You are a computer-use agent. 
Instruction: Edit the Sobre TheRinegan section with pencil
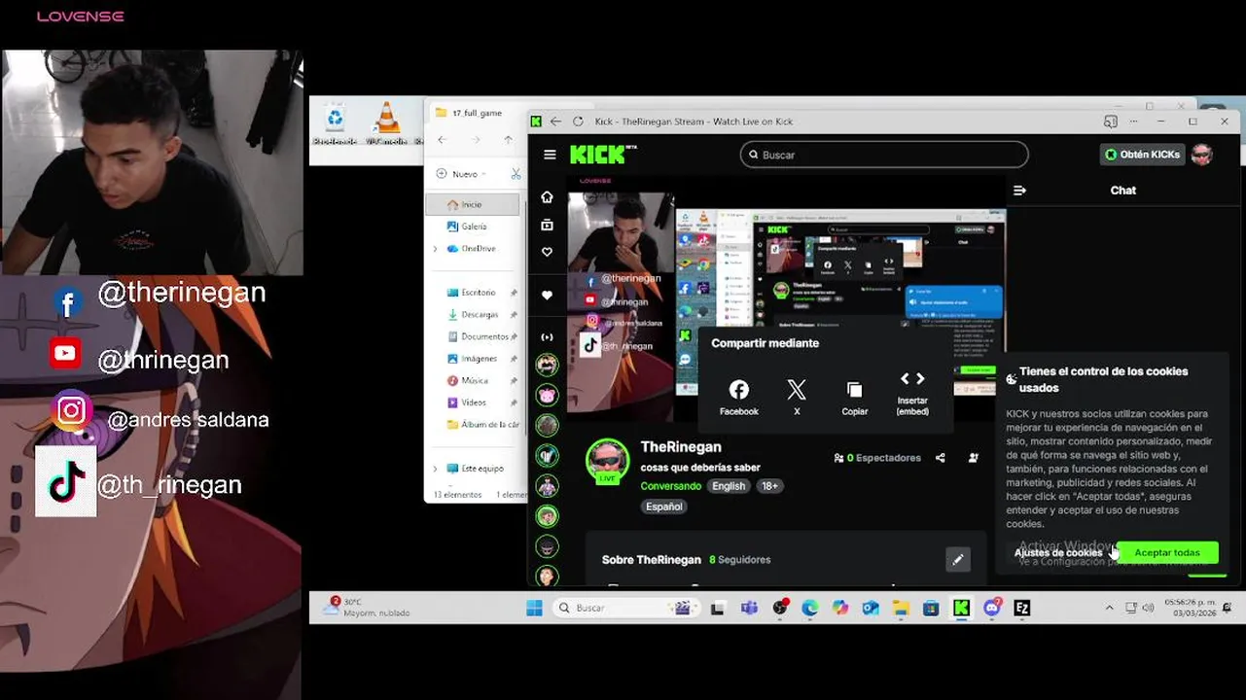tap(957, 559)
